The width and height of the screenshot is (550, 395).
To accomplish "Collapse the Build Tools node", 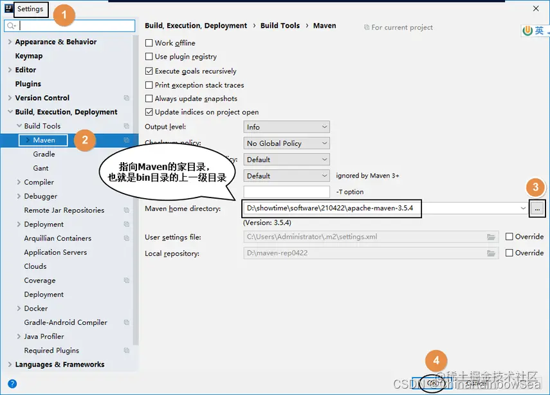I will (19, 126).
